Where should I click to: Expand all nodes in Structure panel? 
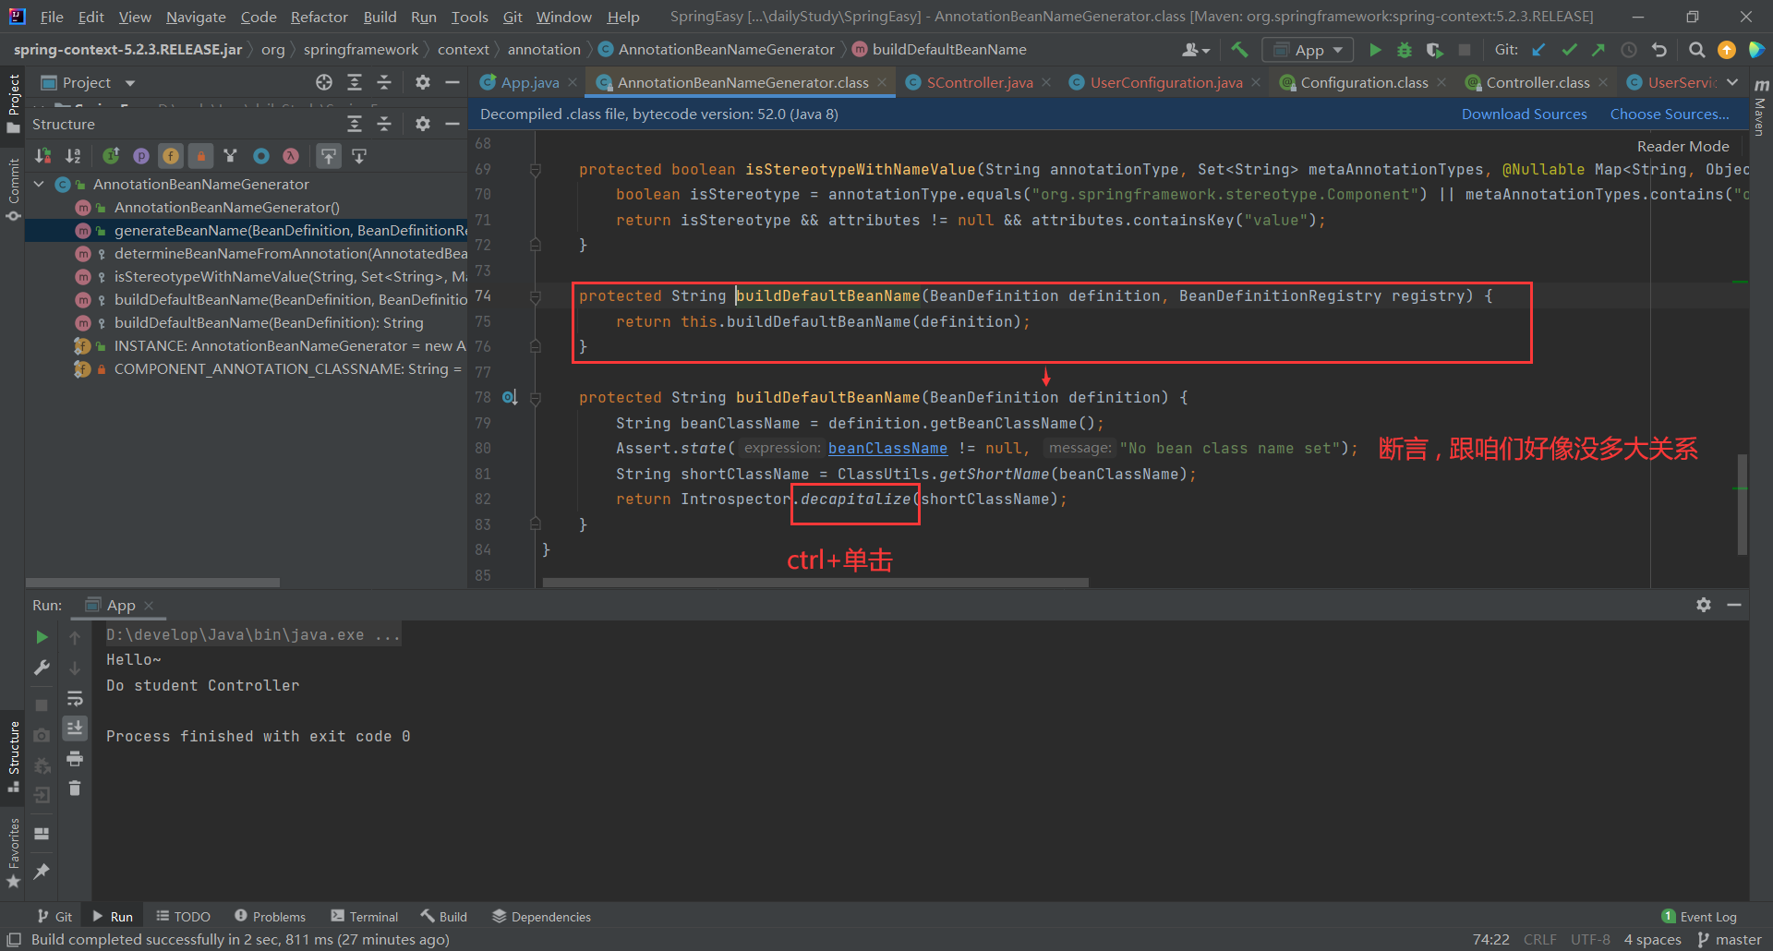click(x=355, y=124)
